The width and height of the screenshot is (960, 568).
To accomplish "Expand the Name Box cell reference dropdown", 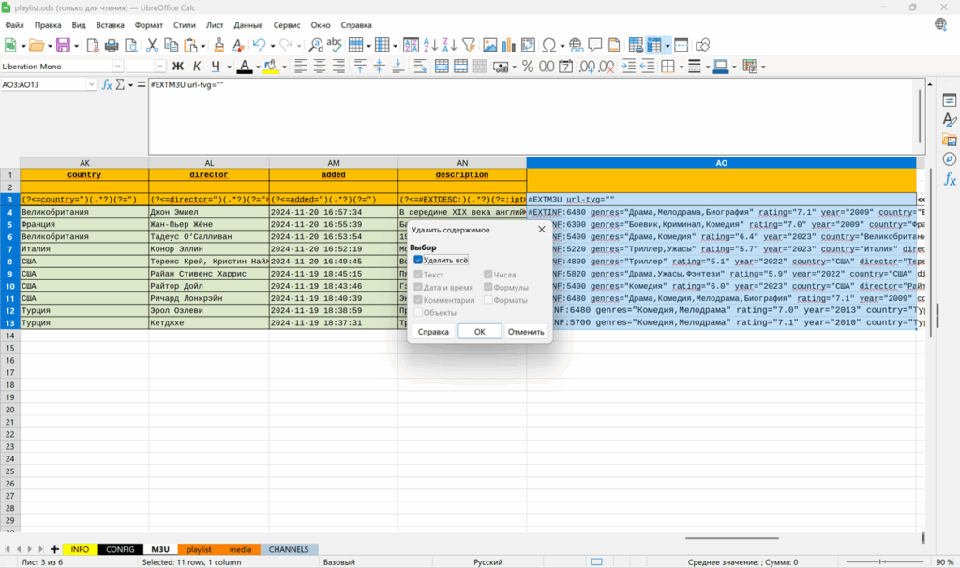I will pos(91,84).
